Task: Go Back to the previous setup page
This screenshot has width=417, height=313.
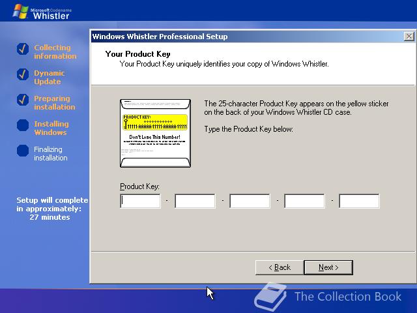Action: (x=280, y=267)
